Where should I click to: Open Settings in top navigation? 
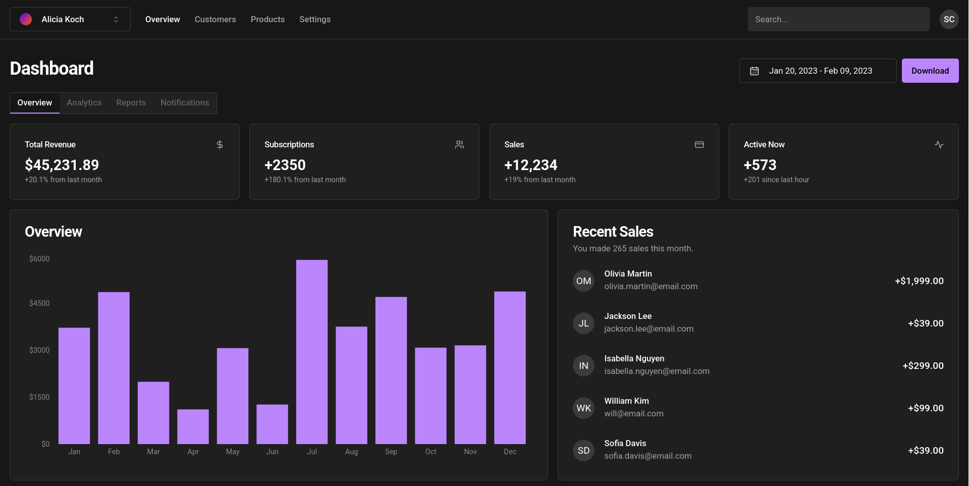tap(315, 19)
